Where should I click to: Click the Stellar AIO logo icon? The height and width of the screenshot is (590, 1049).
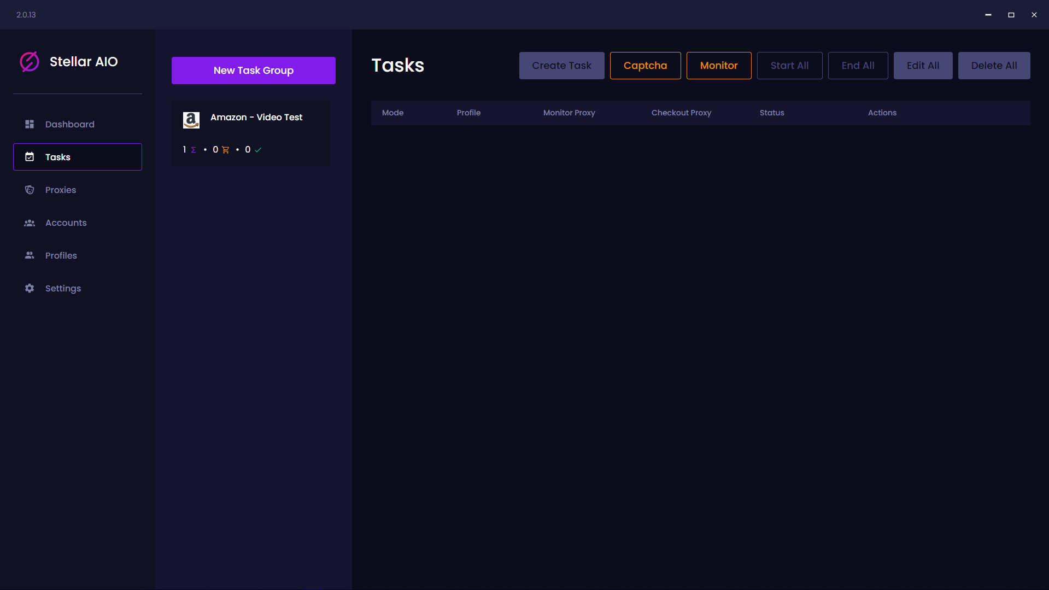coord(30,62)
